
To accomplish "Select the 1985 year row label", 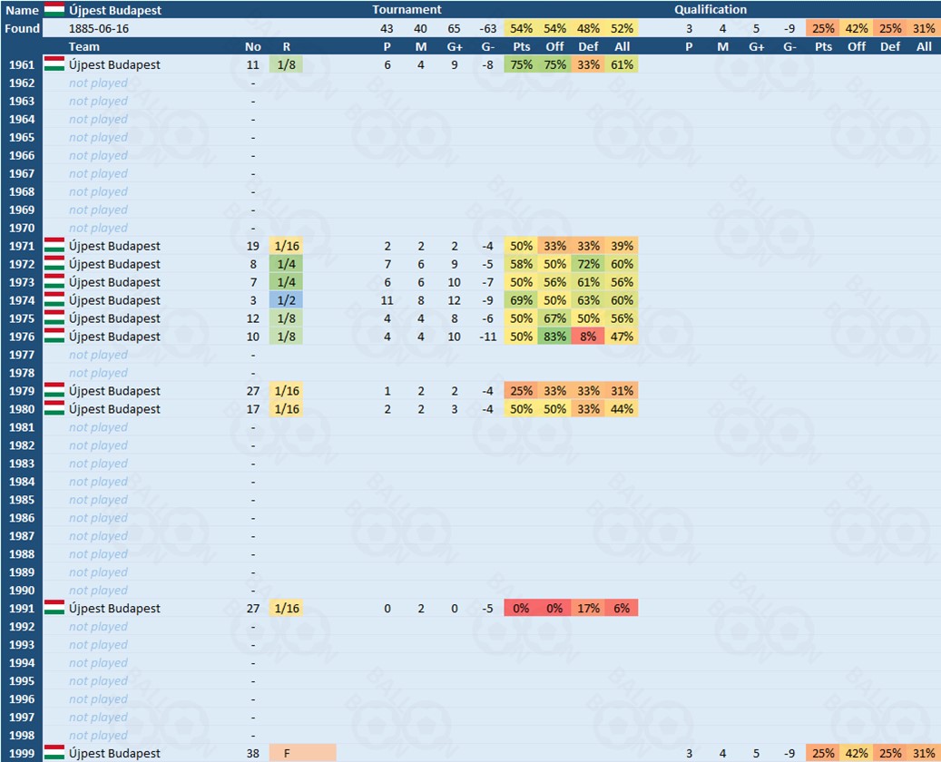I will pos(22,500).
